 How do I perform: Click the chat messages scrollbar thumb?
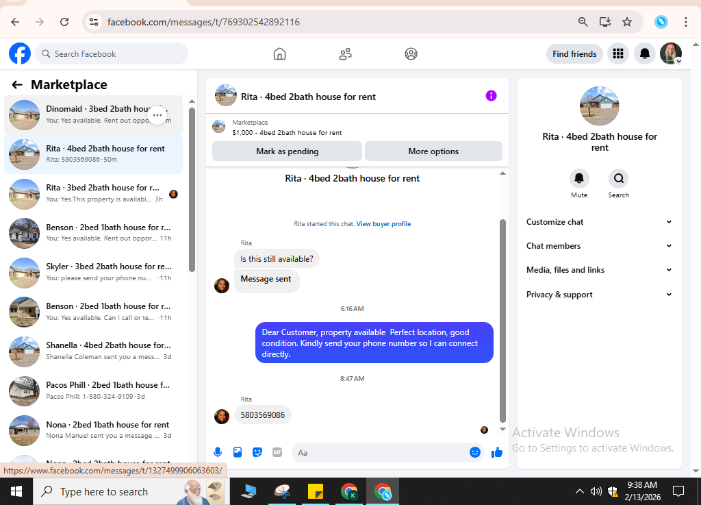pos(502,321)
